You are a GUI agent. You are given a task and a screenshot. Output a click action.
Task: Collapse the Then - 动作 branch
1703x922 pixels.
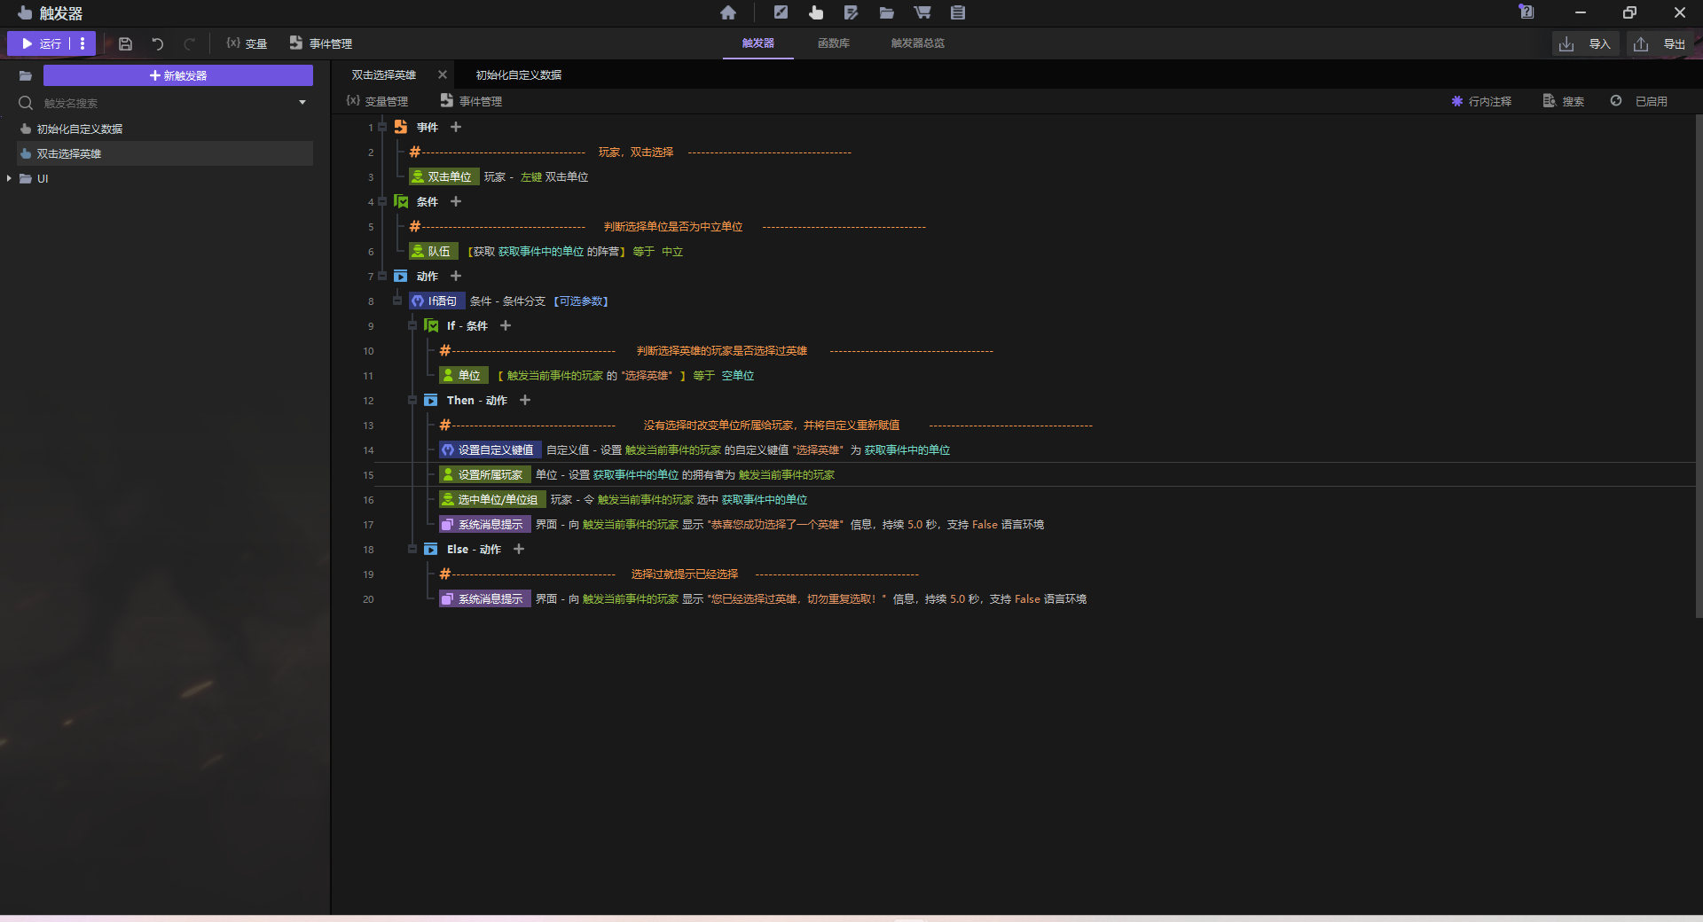coord(412,400)
